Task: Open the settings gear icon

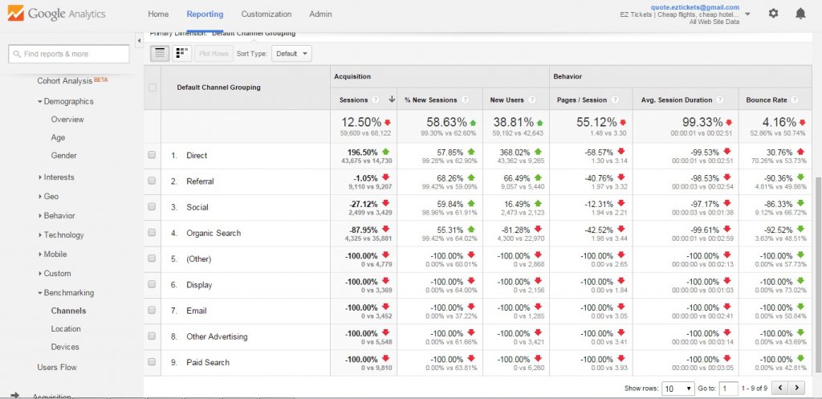Action: [773, 14]
